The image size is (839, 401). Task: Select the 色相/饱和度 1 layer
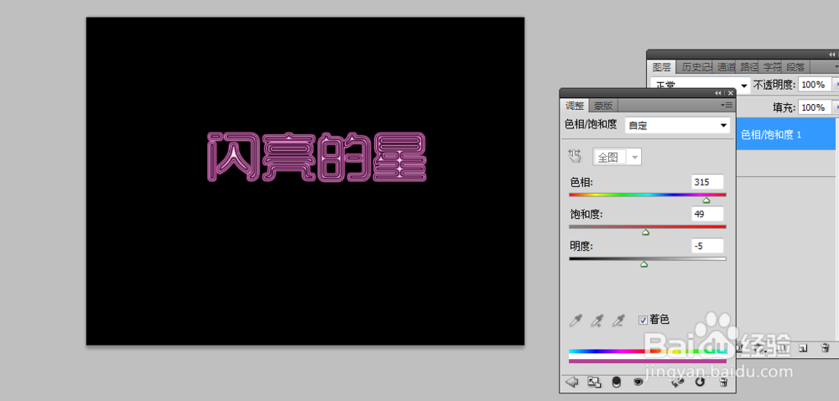(x=788, y=135)
